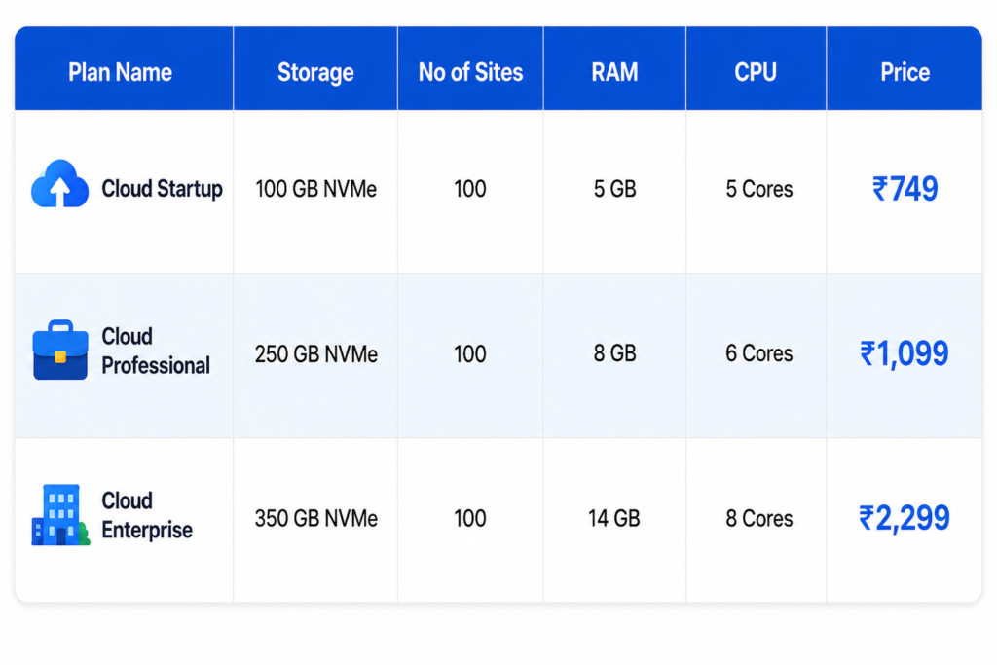Click the 14 GB RAM value
The image size is (997, 665).
tap(614, 519)
